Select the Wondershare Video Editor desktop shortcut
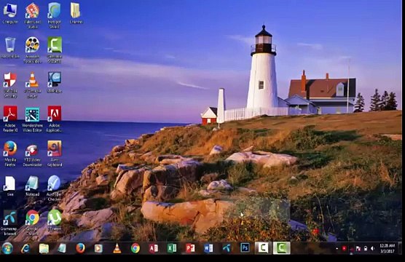This screenshot has width=405, height=262. tap(32, 120)
